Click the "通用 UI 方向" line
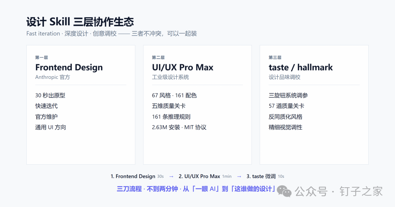Image resolution: width=395 pixels, height=207 pixels. pyautogui.click(x=50, y=127)
